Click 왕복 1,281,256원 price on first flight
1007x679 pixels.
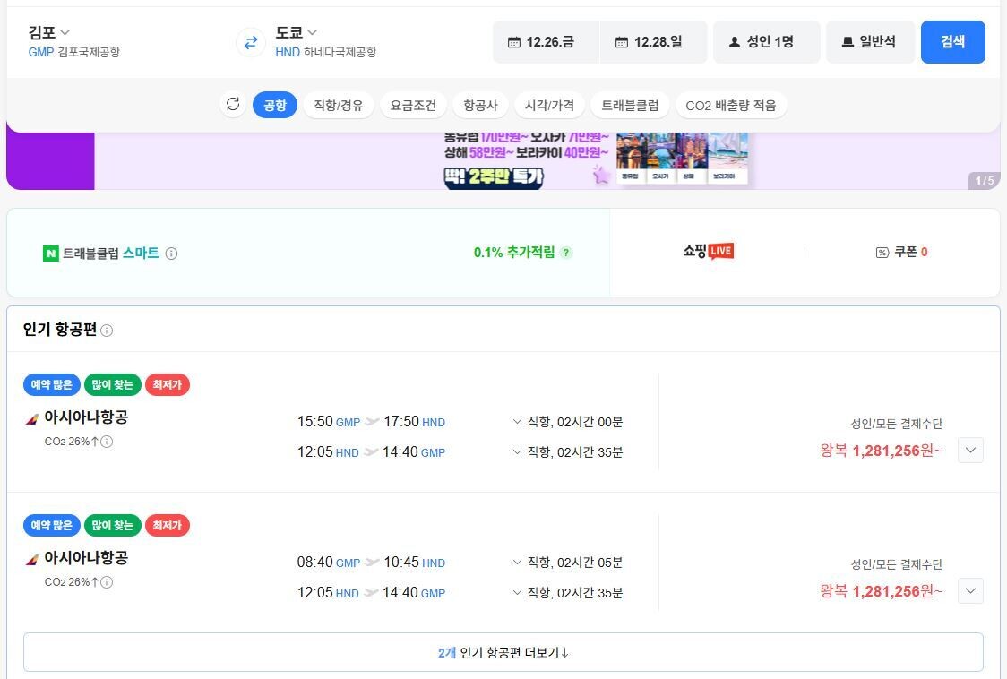pyautogui.click(x=881, y=451)
